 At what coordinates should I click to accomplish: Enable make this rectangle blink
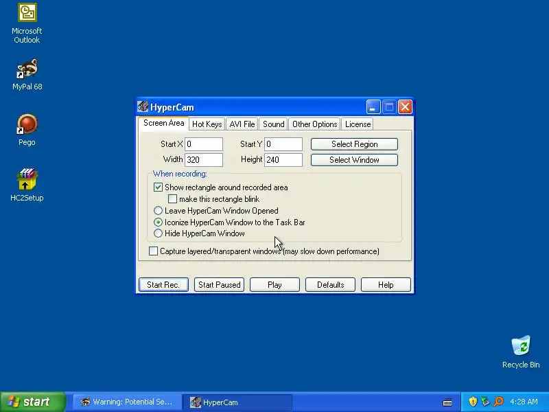[x=172, y=199]
